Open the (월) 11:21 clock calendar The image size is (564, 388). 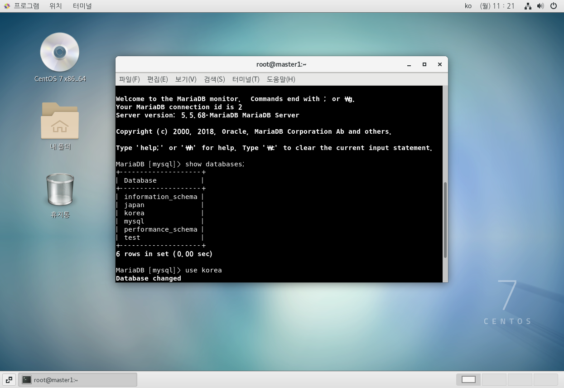pos(497,6)
